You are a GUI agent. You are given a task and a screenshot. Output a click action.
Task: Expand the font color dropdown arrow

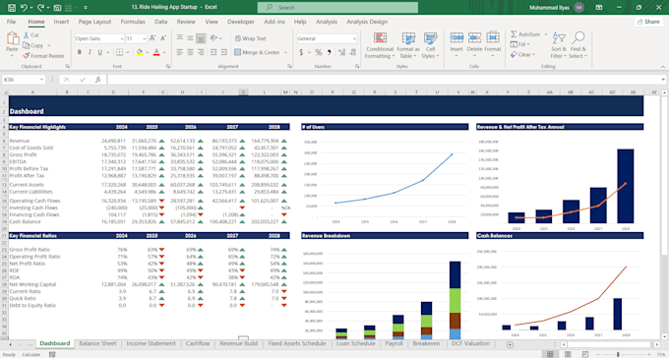point(164,52)
